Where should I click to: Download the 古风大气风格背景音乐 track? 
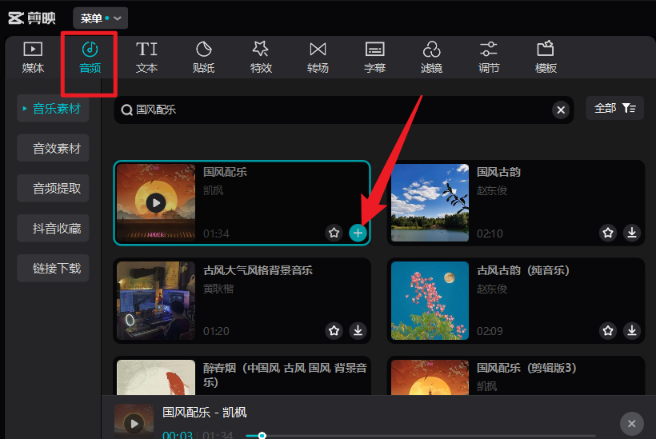358,331
